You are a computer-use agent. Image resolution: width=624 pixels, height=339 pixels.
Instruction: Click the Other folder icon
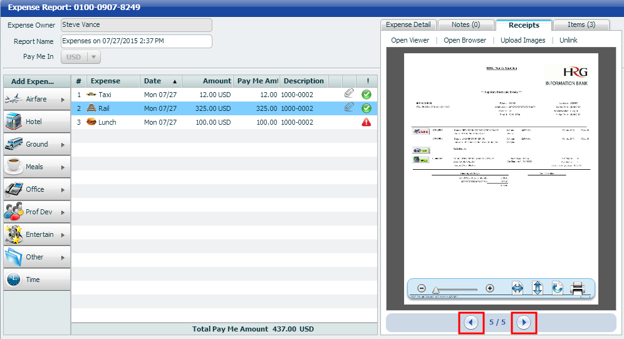coord(14,257)
